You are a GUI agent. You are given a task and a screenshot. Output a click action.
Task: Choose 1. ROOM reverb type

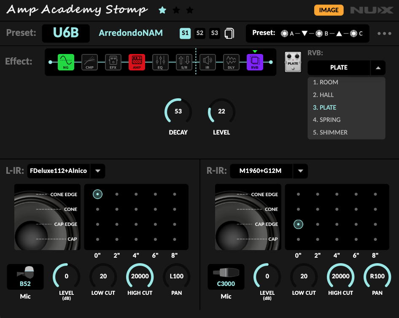(x=346, y=82)
